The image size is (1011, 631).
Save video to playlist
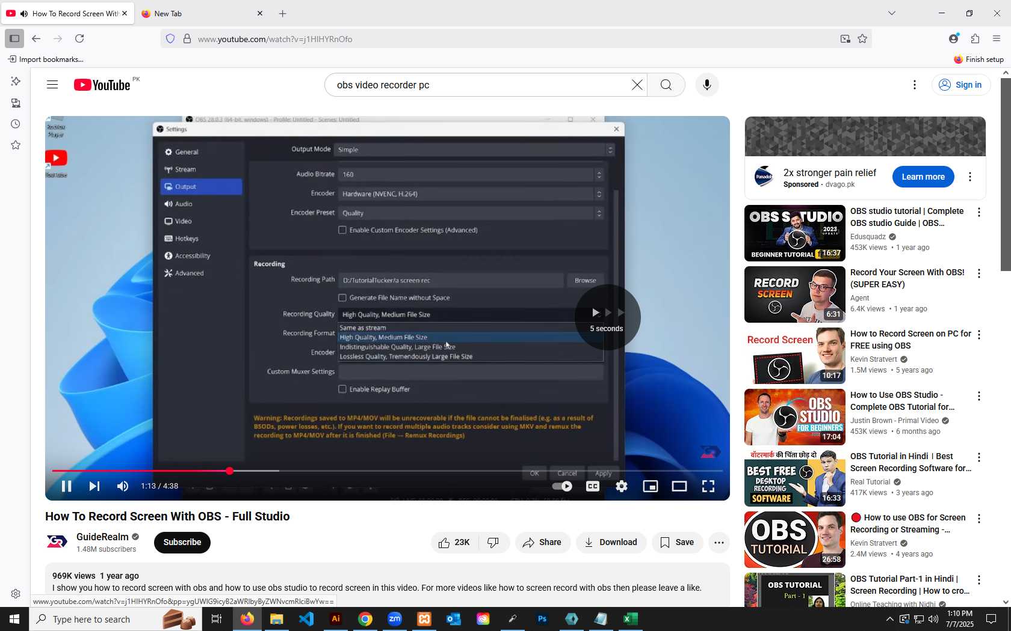tap(677, 542)
